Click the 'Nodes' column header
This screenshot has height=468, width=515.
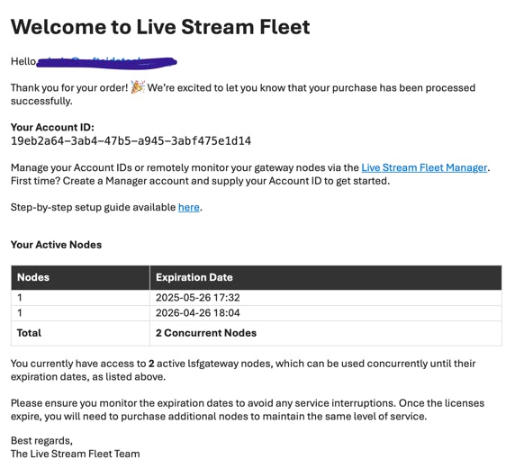tap(80, 277)
